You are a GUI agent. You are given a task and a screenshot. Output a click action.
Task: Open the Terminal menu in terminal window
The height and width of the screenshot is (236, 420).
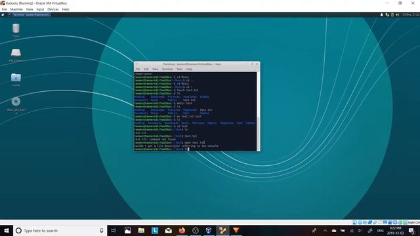pyautogui.click(x=167, y=69)
